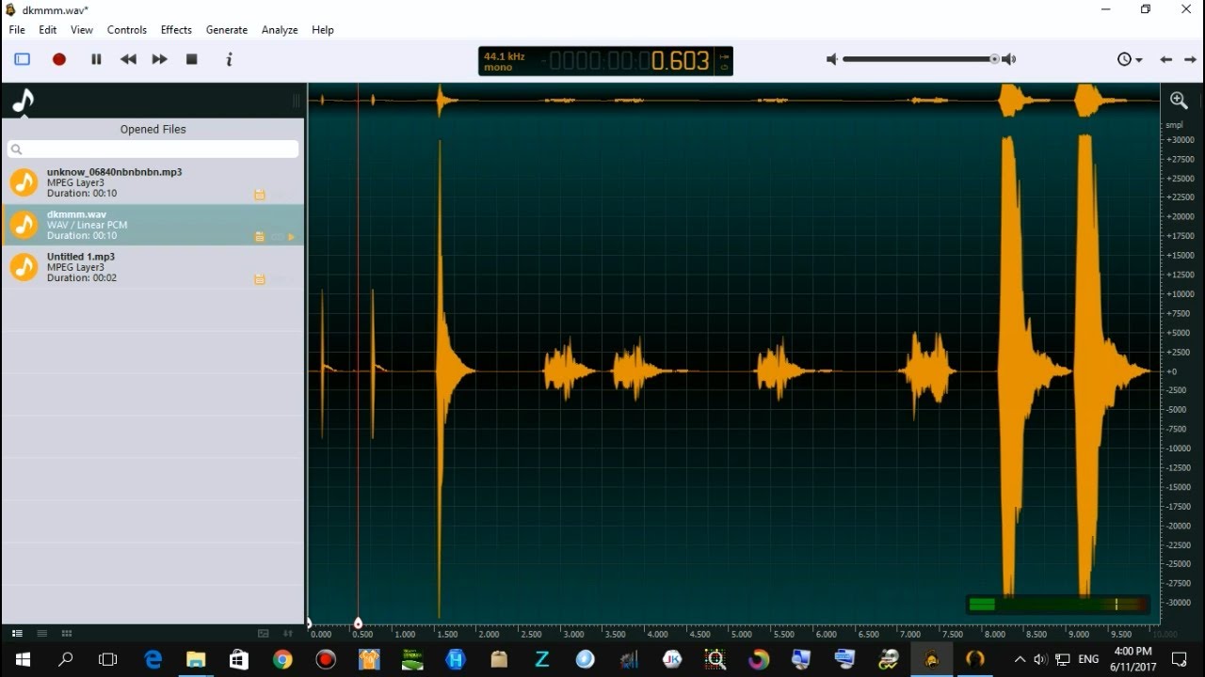Click the 0.603 time counter display
The height and width of the screenshot is (677, 1205).
pyautogui.click(x=680, y=61)
